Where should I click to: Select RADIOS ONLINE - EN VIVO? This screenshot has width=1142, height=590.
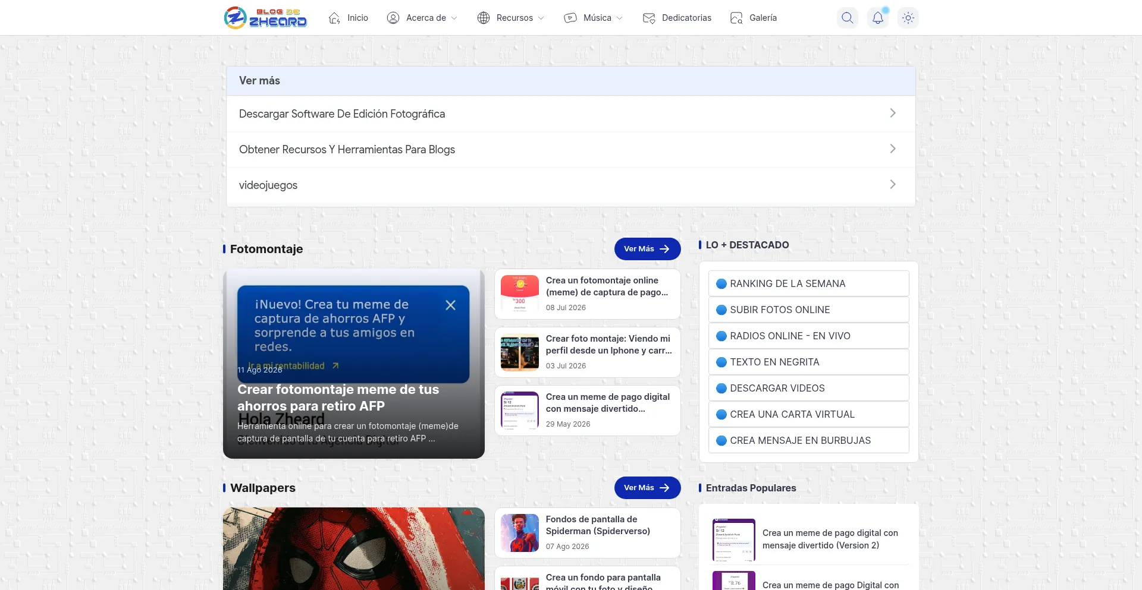[808, 336]
